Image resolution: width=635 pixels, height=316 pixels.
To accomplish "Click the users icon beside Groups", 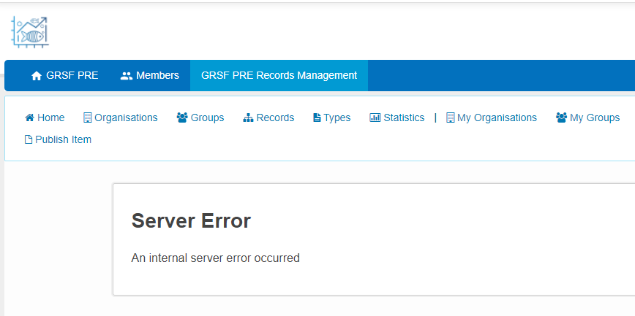I will coord(182,117).
